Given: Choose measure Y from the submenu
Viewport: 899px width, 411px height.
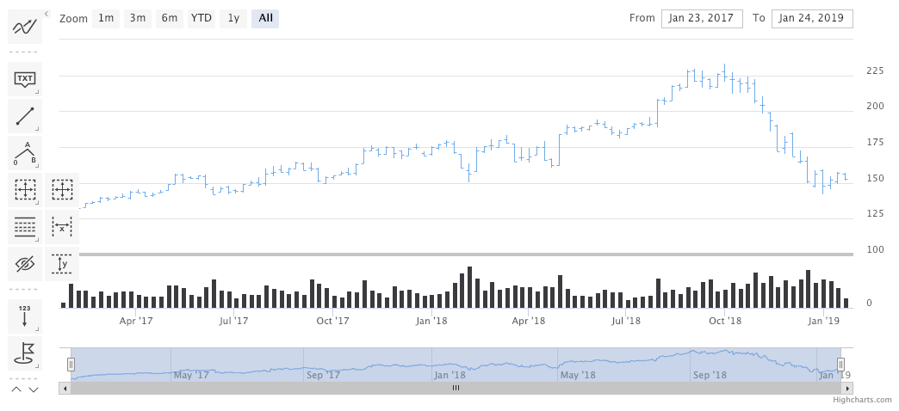Looking at the screenshot, I should [x=62, y=264].
